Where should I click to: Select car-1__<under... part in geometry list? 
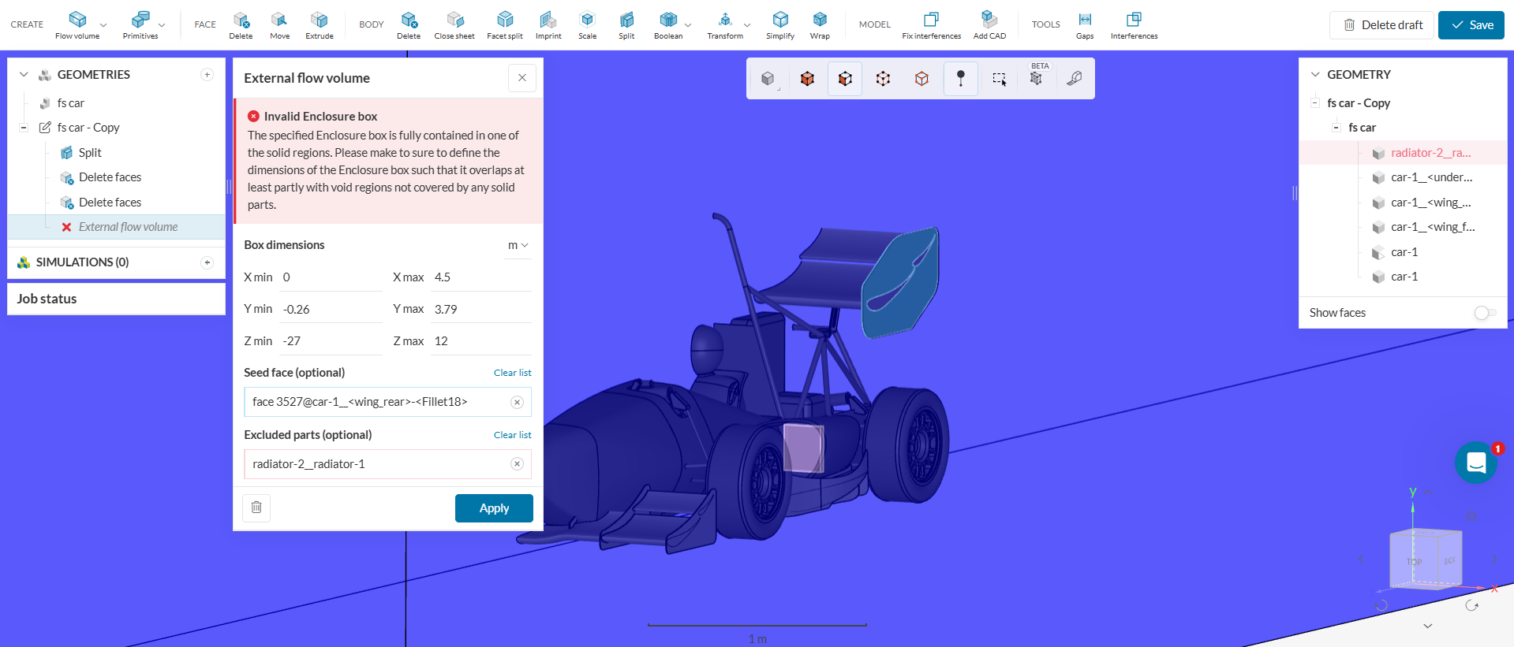point(1430,177)
